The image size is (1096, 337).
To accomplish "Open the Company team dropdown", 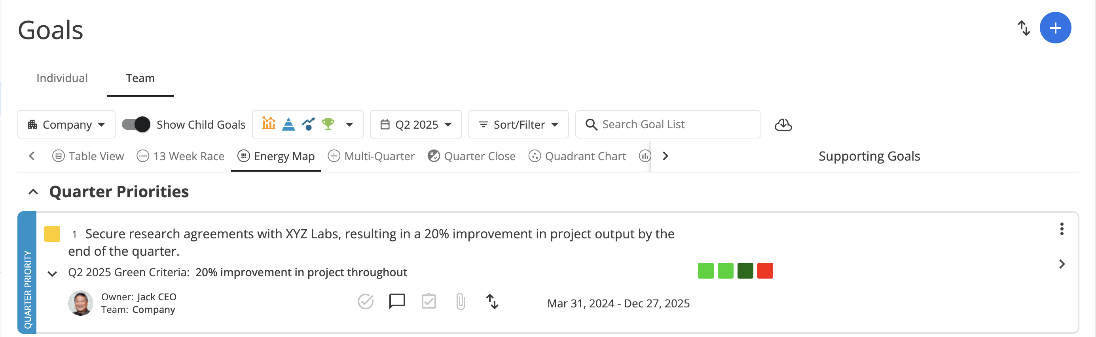I will coord(66,124).
